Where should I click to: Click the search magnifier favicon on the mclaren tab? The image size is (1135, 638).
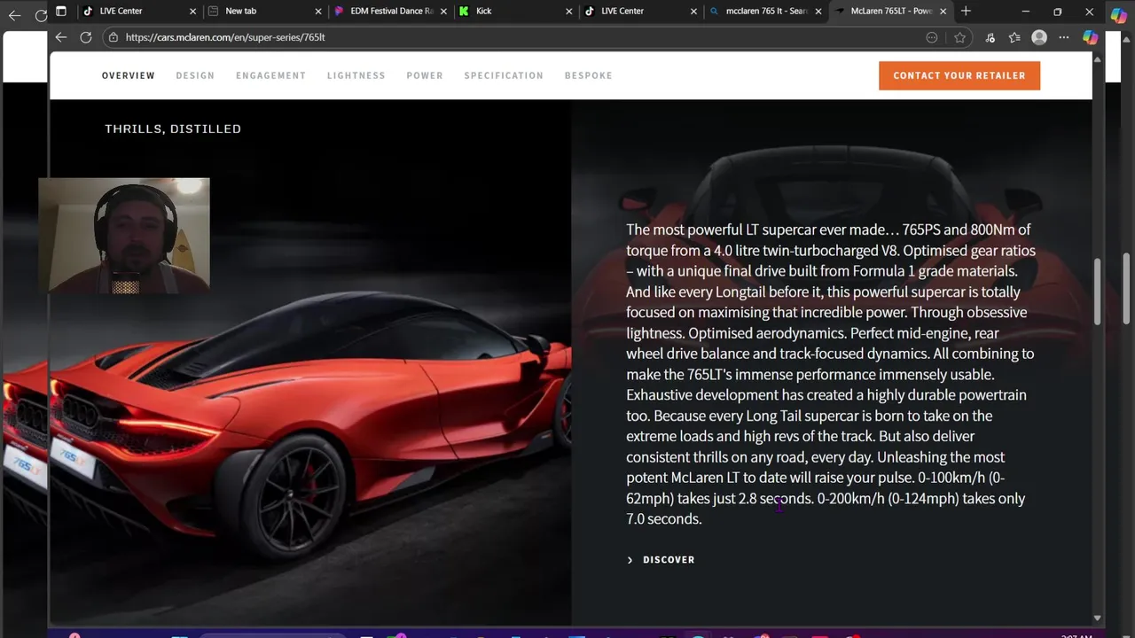point(714,12)
